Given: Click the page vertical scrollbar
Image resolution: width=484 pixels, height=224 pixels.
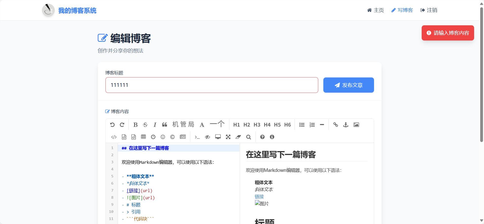Looking at the screenshot, I should click(481, 75).
